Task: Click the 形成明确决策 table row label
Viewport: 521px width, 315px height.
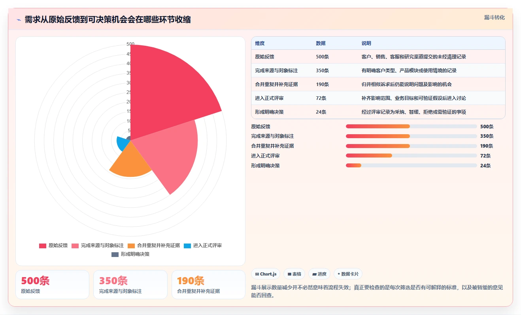Action: [270, 112]
